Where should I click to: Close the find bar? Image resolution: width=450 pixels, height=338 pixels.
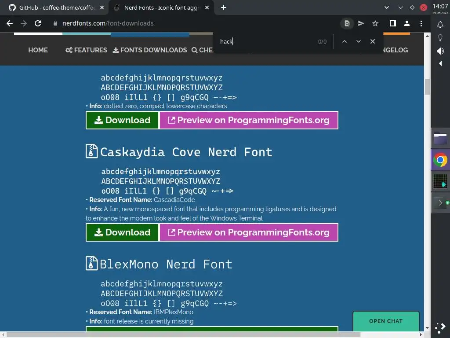[373, 42]
